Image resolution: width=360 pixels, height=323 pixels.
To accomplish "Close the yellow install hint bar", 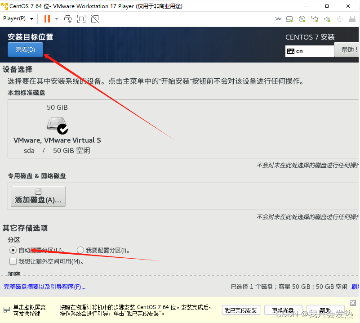I will coord(353,303).
